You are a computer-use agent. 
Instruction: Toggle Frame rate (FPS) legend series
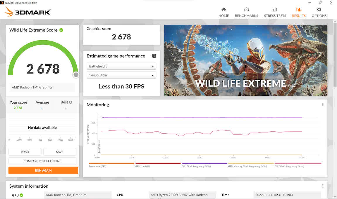click(97, 166)
